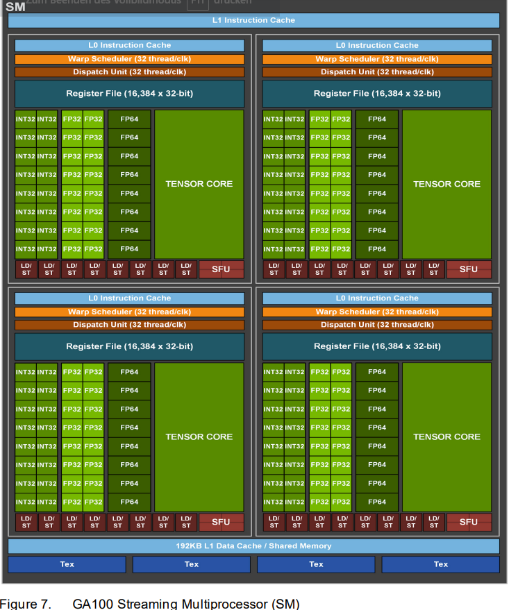The height and width of the screenshot is (610, 509).
Task: Select the TENSOR CORE block in lower-right partition
Action: point(447,437)
